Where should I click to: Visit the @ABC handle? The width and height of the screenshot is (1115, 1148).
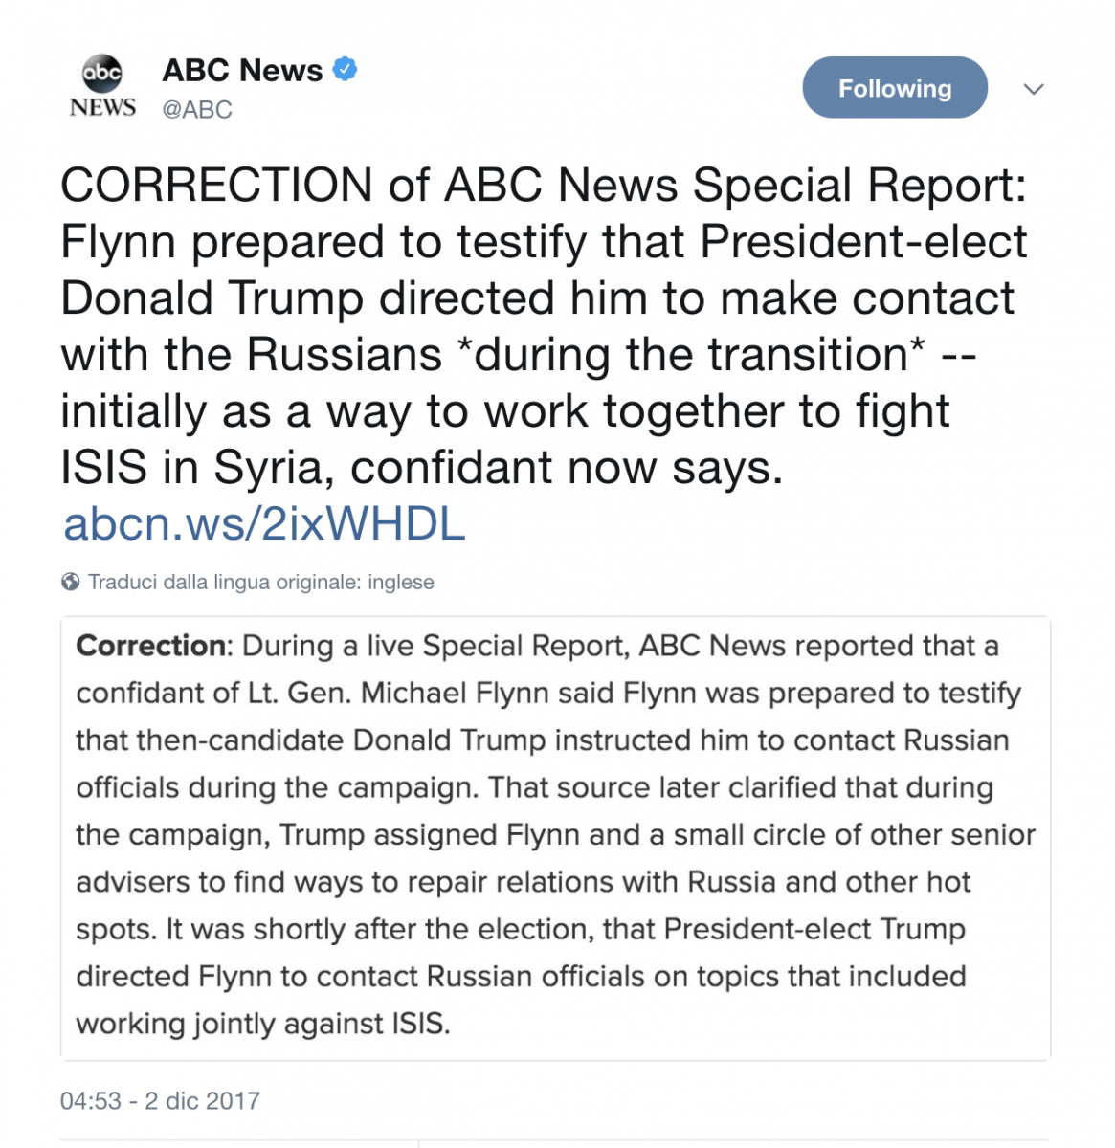[197, 109]
